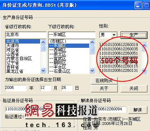The height and width of the screenshot is (131, 150).
Task: Click the 生产 generate button
Action: (x=134, y=35)
